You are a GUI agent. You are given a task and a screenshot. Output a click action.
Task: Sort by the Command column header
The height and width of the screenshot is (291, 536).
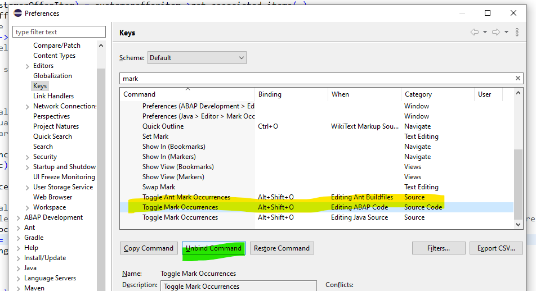187,94
